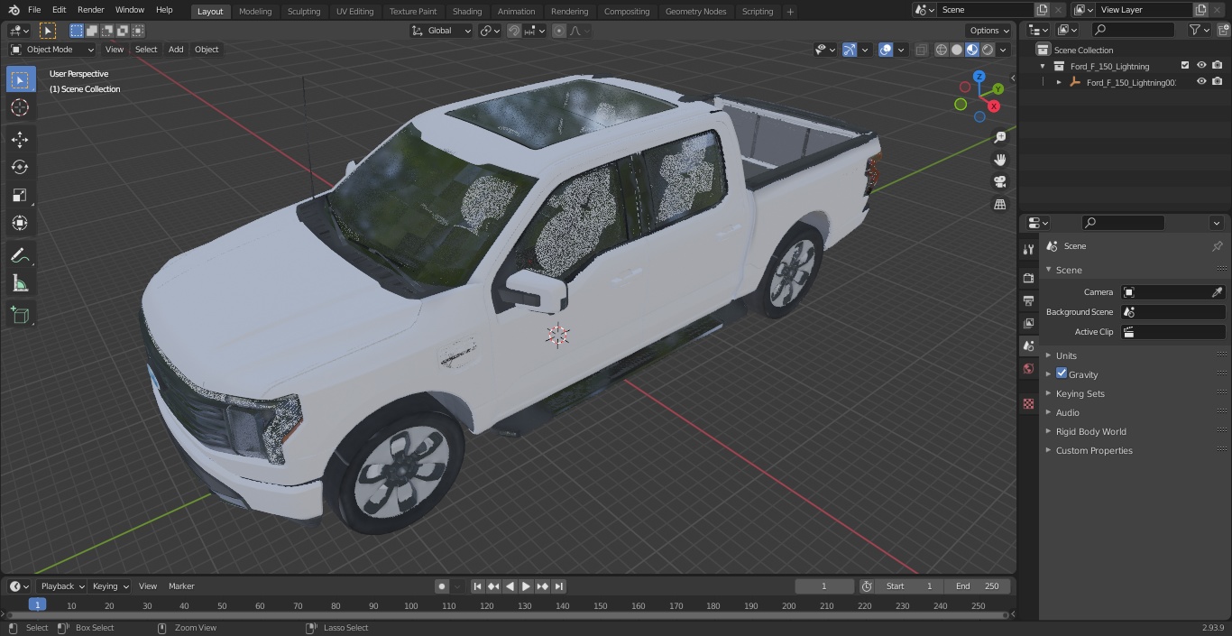Hide Ford_F_150_Lightning001 object with eye icon
This screenshot has height=636, width=1232.
[x=1201, y=82]
